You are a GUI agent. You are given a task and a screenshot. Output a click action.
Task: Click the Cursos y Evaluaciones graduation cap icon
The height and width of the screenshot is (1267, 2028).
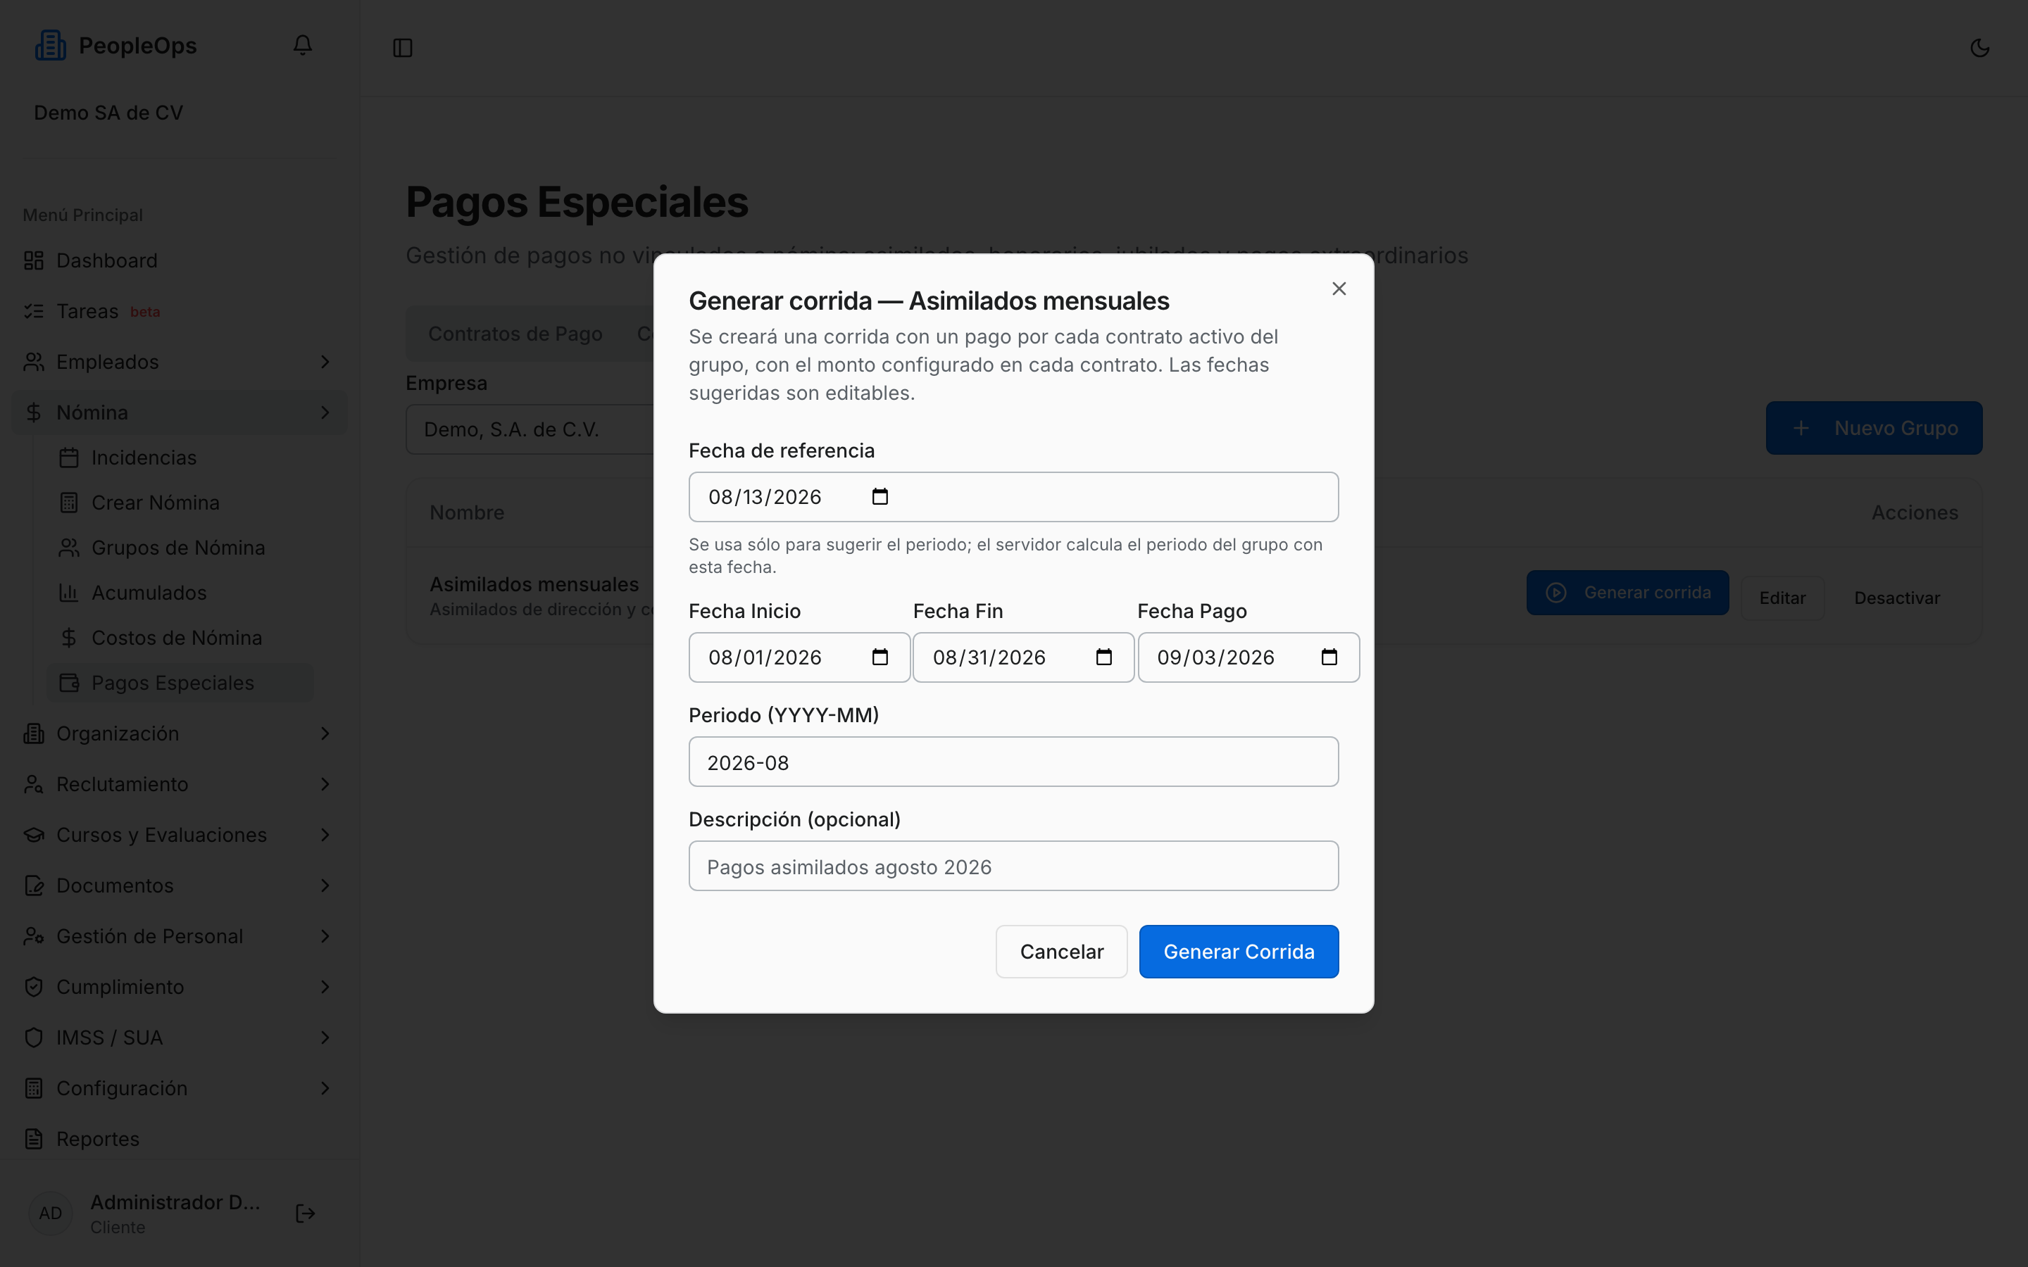coord(34,836)
